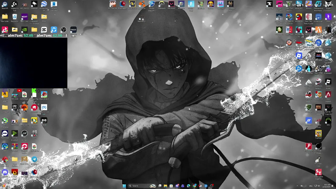Launch OBS Studio from desktop

(64, 30)
